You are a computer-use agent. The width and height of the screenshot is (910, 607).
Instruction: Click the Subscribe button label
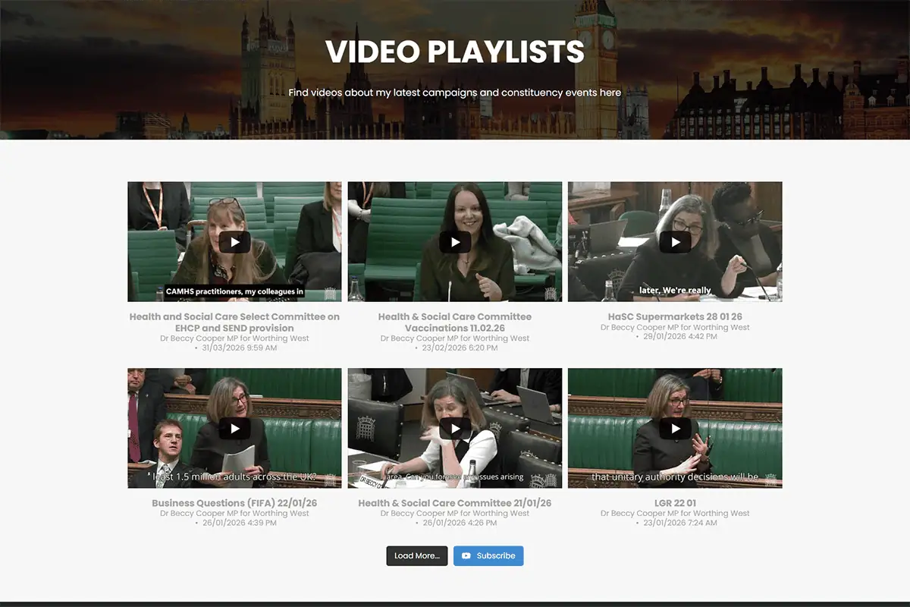click(x=496, y=556)
